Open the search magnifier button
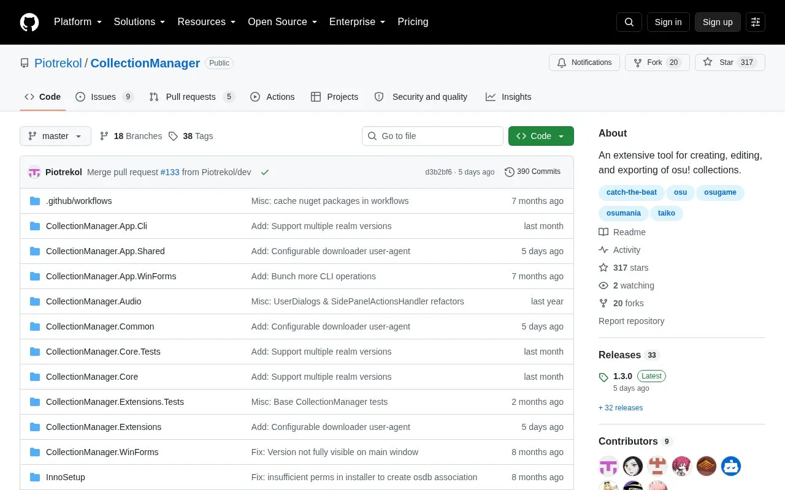Viewport: 785px width, 490px height. tap(629, 22)
